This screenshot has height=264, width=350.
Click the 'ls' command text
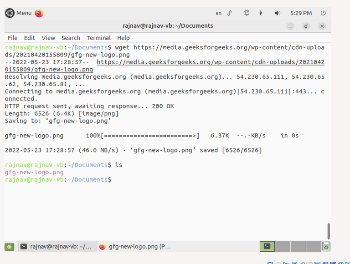[x=119, y=165]
